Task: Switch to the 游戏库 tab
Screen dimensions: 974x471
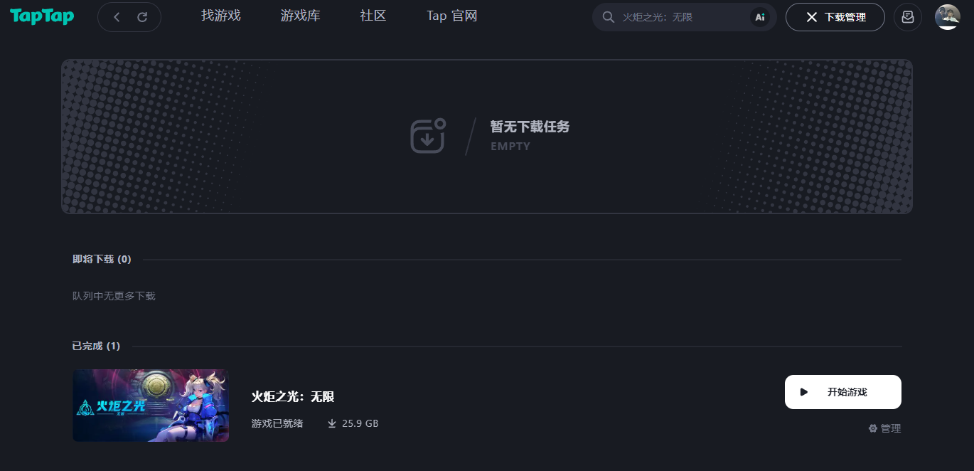Action: [301, 16]
